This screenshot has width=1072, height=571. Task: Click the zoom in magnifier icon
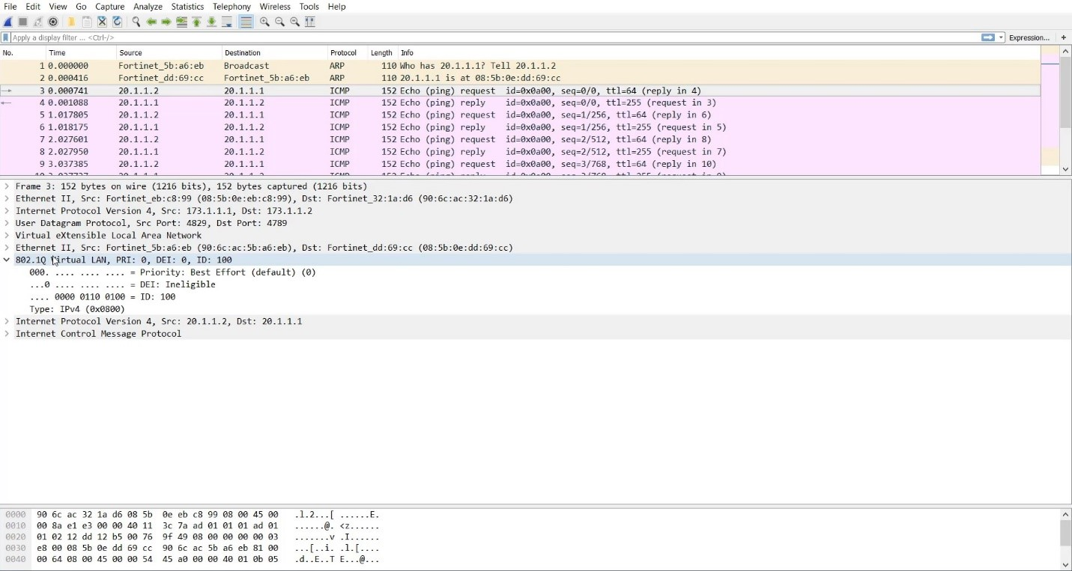pos(264,22)
